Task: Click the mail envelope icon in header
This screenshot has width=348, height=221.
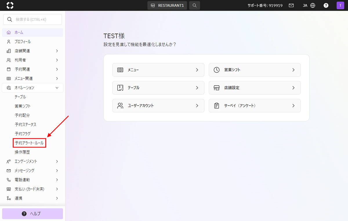Action: 291,5
